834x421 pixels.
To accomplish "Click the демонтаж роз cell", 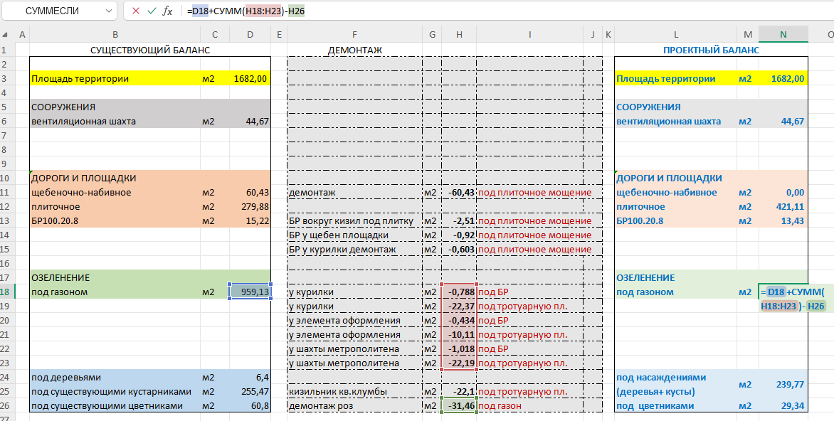I will [355, 405].
